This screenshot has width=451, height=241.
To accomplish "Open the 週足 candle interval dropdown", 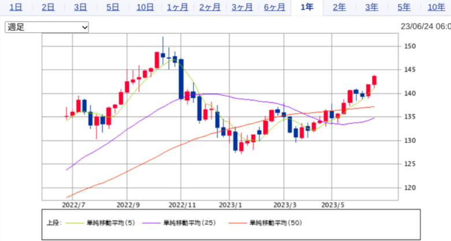I will coord(47,27).
